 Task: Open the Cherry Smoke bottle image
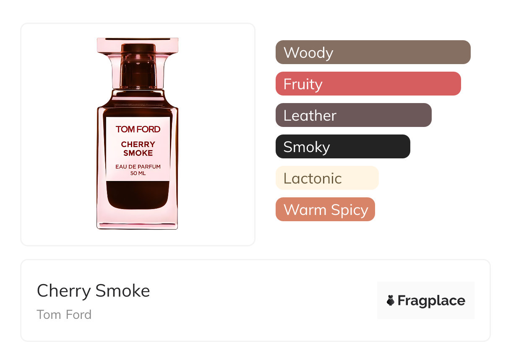click(138, 134)
